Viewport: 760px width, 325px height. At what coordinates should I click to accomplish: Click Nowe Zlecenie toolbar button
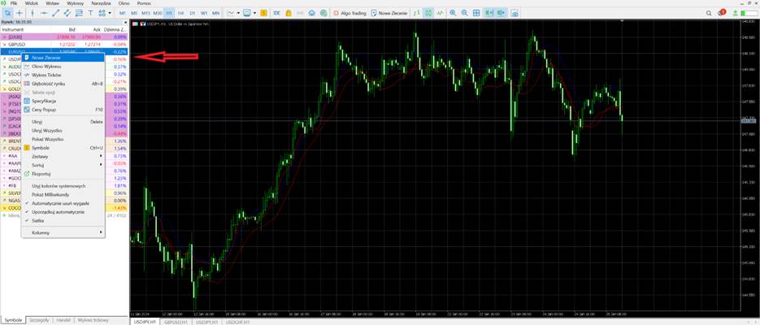(389, 13)
